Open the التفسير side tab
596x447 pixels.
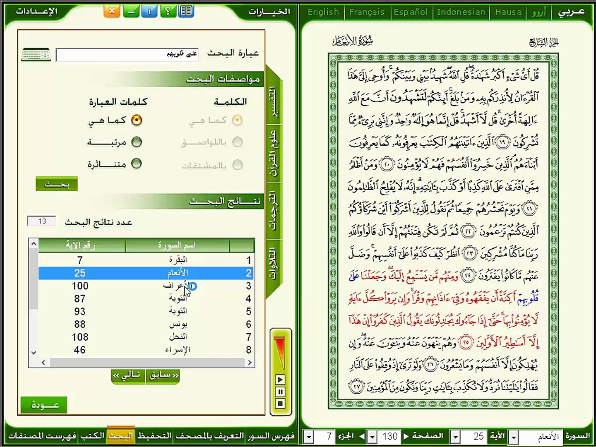pyautogui.click(x=273, y=102)
